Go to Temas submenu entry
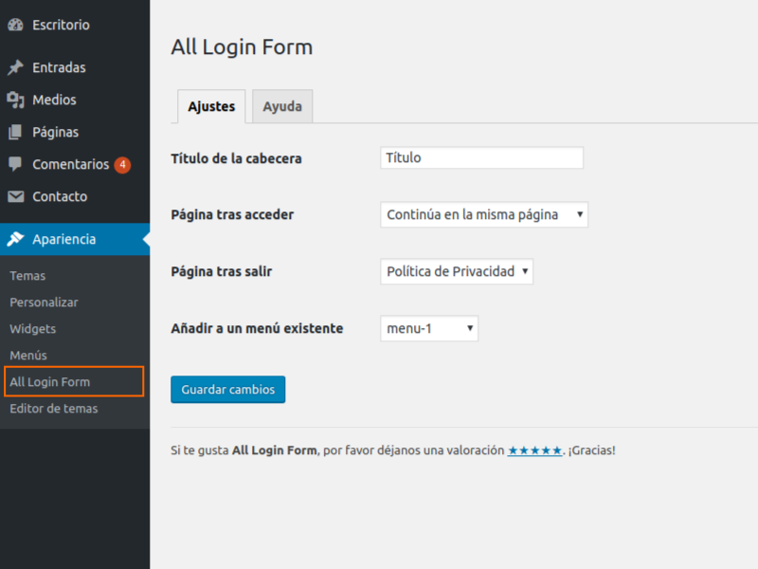This screenshot has width=758, height=569. (27, 276)
